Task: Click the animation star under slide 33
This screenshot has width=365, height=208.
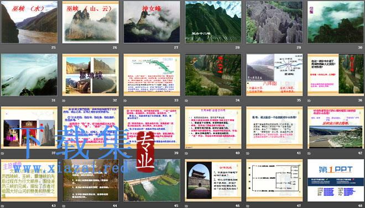Action: [x=125, y=101]
